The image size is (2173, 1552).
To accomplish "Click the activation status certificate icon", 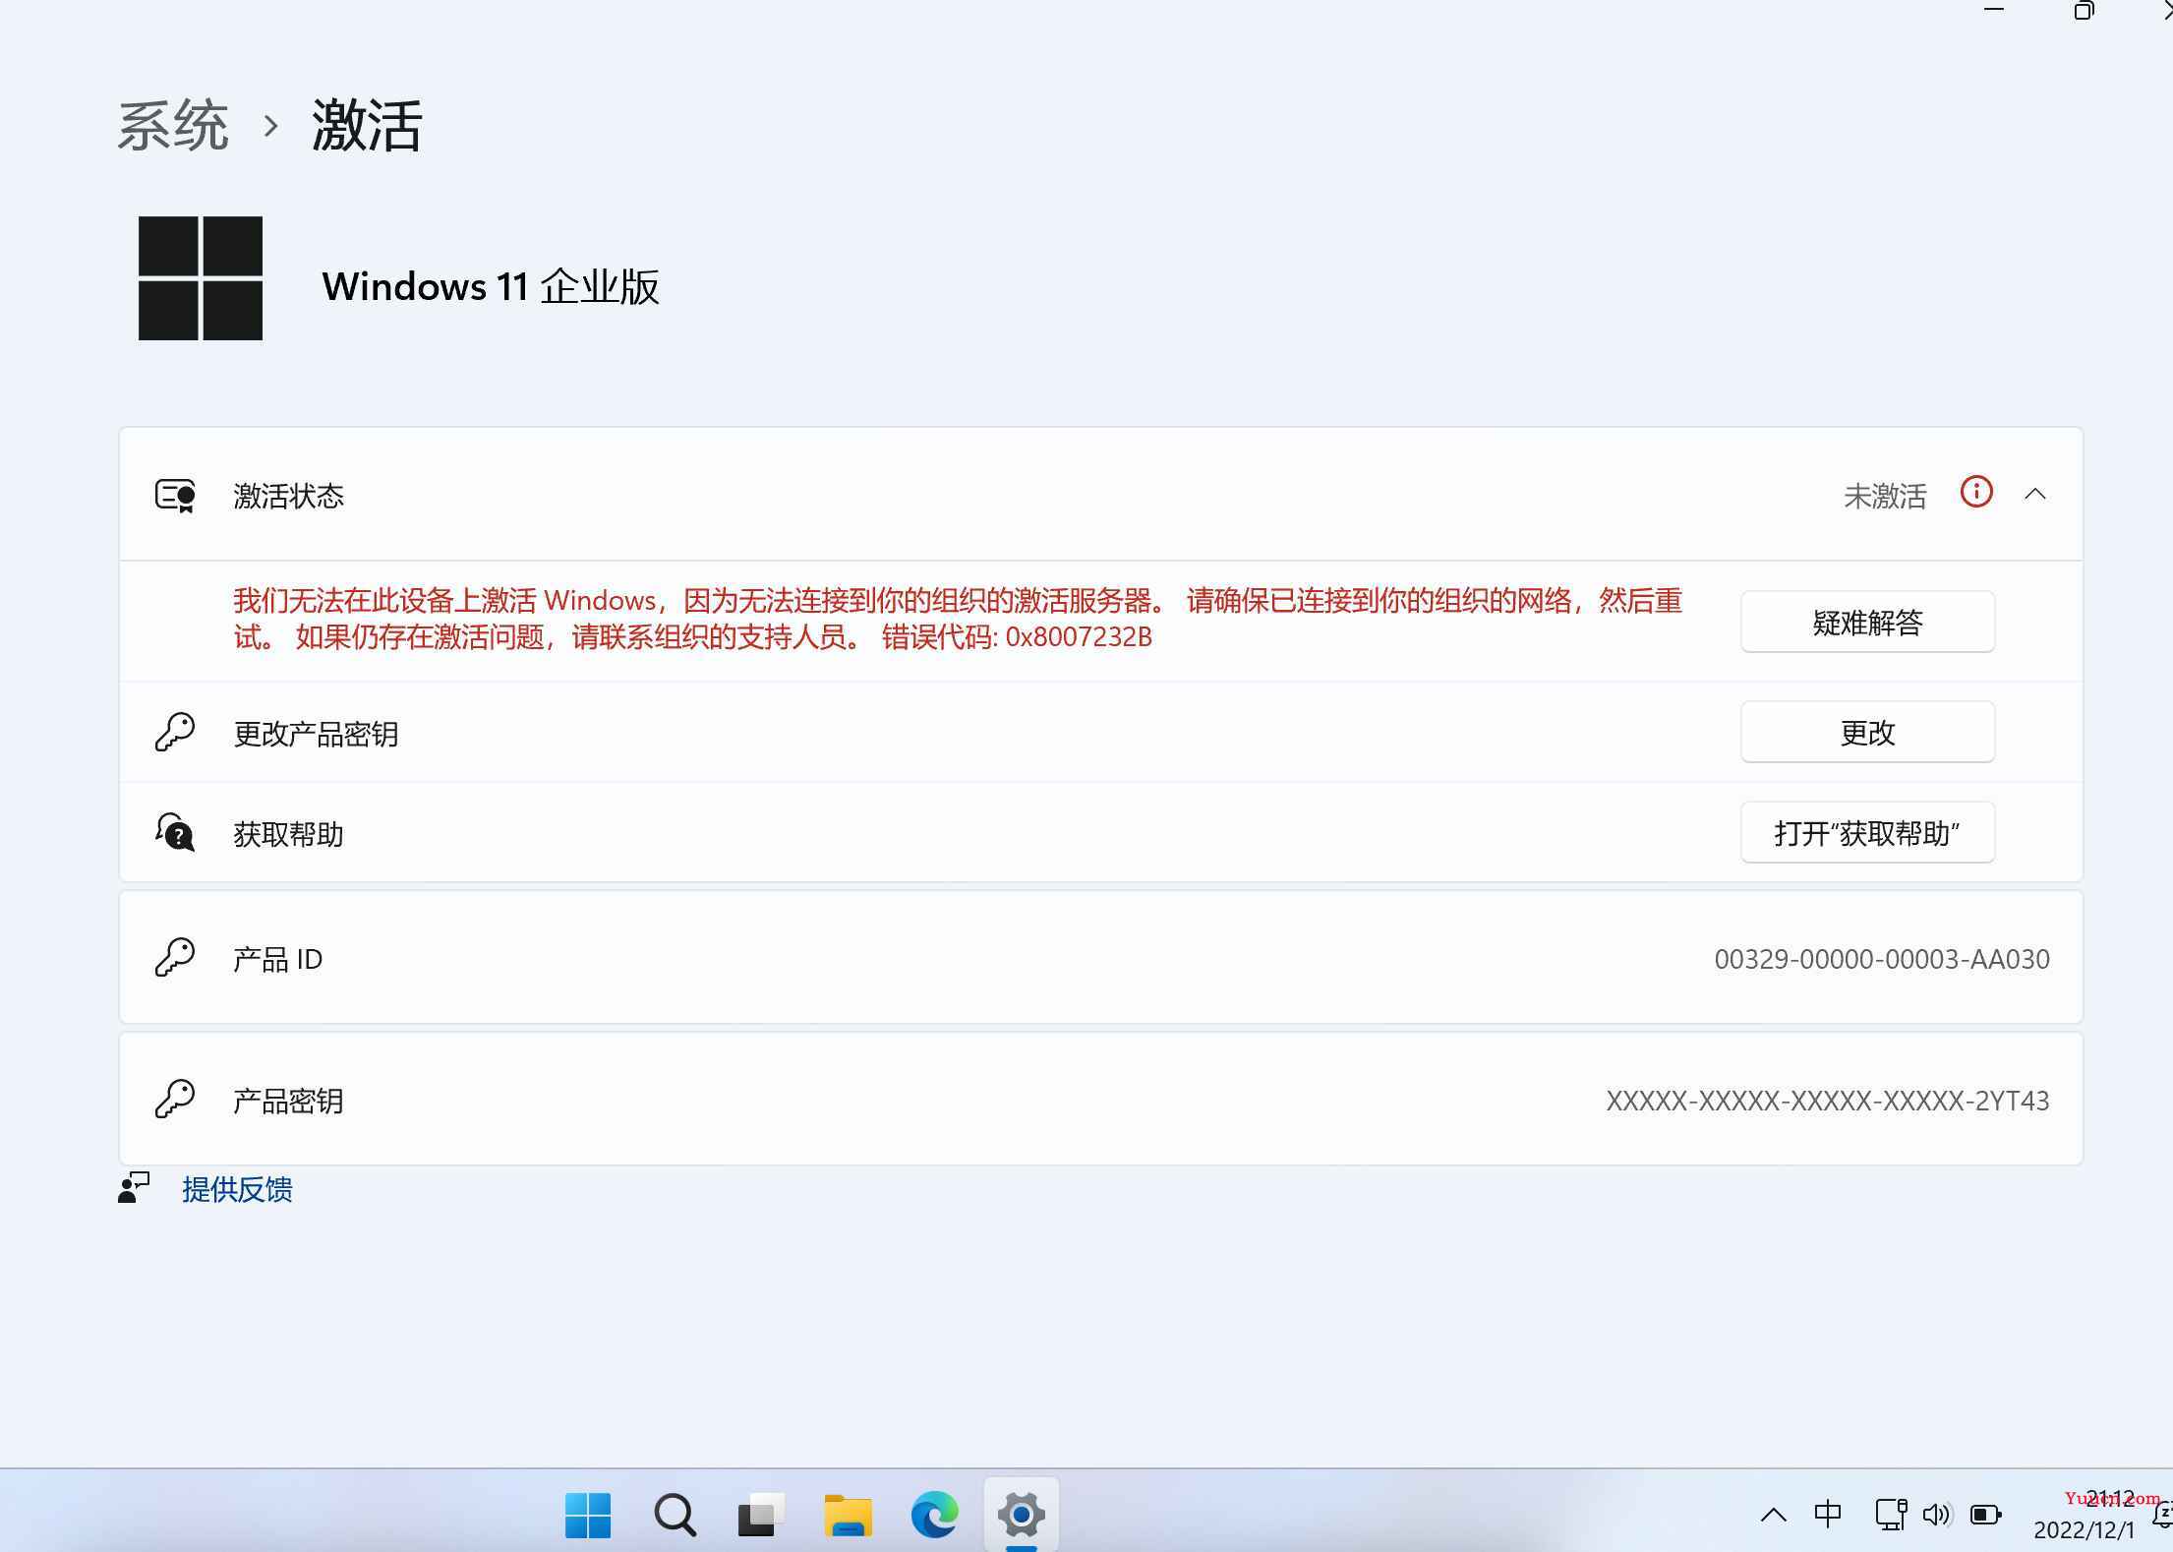I will point(175,495).
